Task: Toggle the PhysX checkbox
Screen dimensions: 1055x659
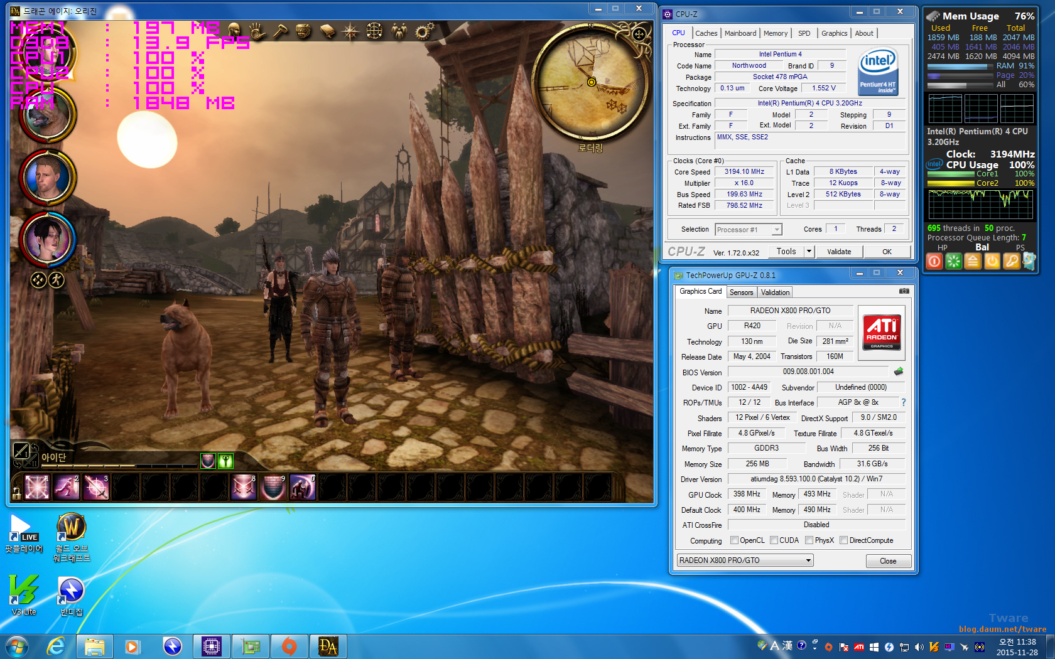Action: click(x=809, y=540)
